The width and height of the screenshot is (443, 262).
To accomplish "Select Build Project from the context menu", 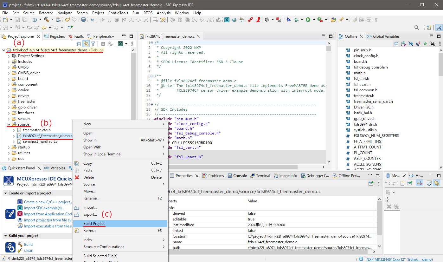I will coord(94,224).
